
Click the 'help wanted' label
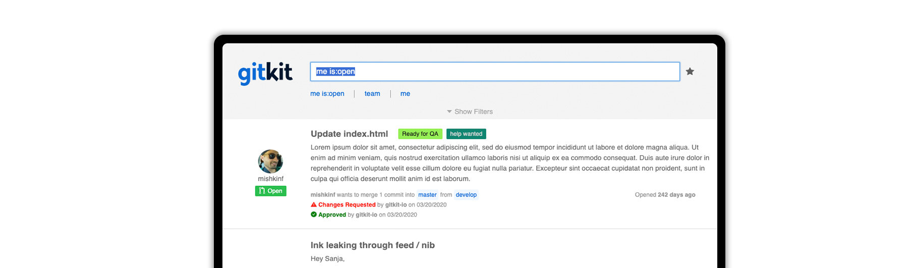(466, 134)
